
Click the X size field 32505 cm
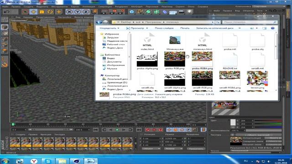point(173,138)
